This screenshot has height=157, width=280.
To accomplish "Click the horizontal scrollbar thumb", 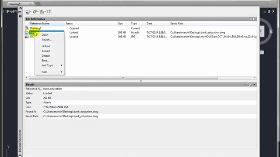I will (x=123, y=78).
